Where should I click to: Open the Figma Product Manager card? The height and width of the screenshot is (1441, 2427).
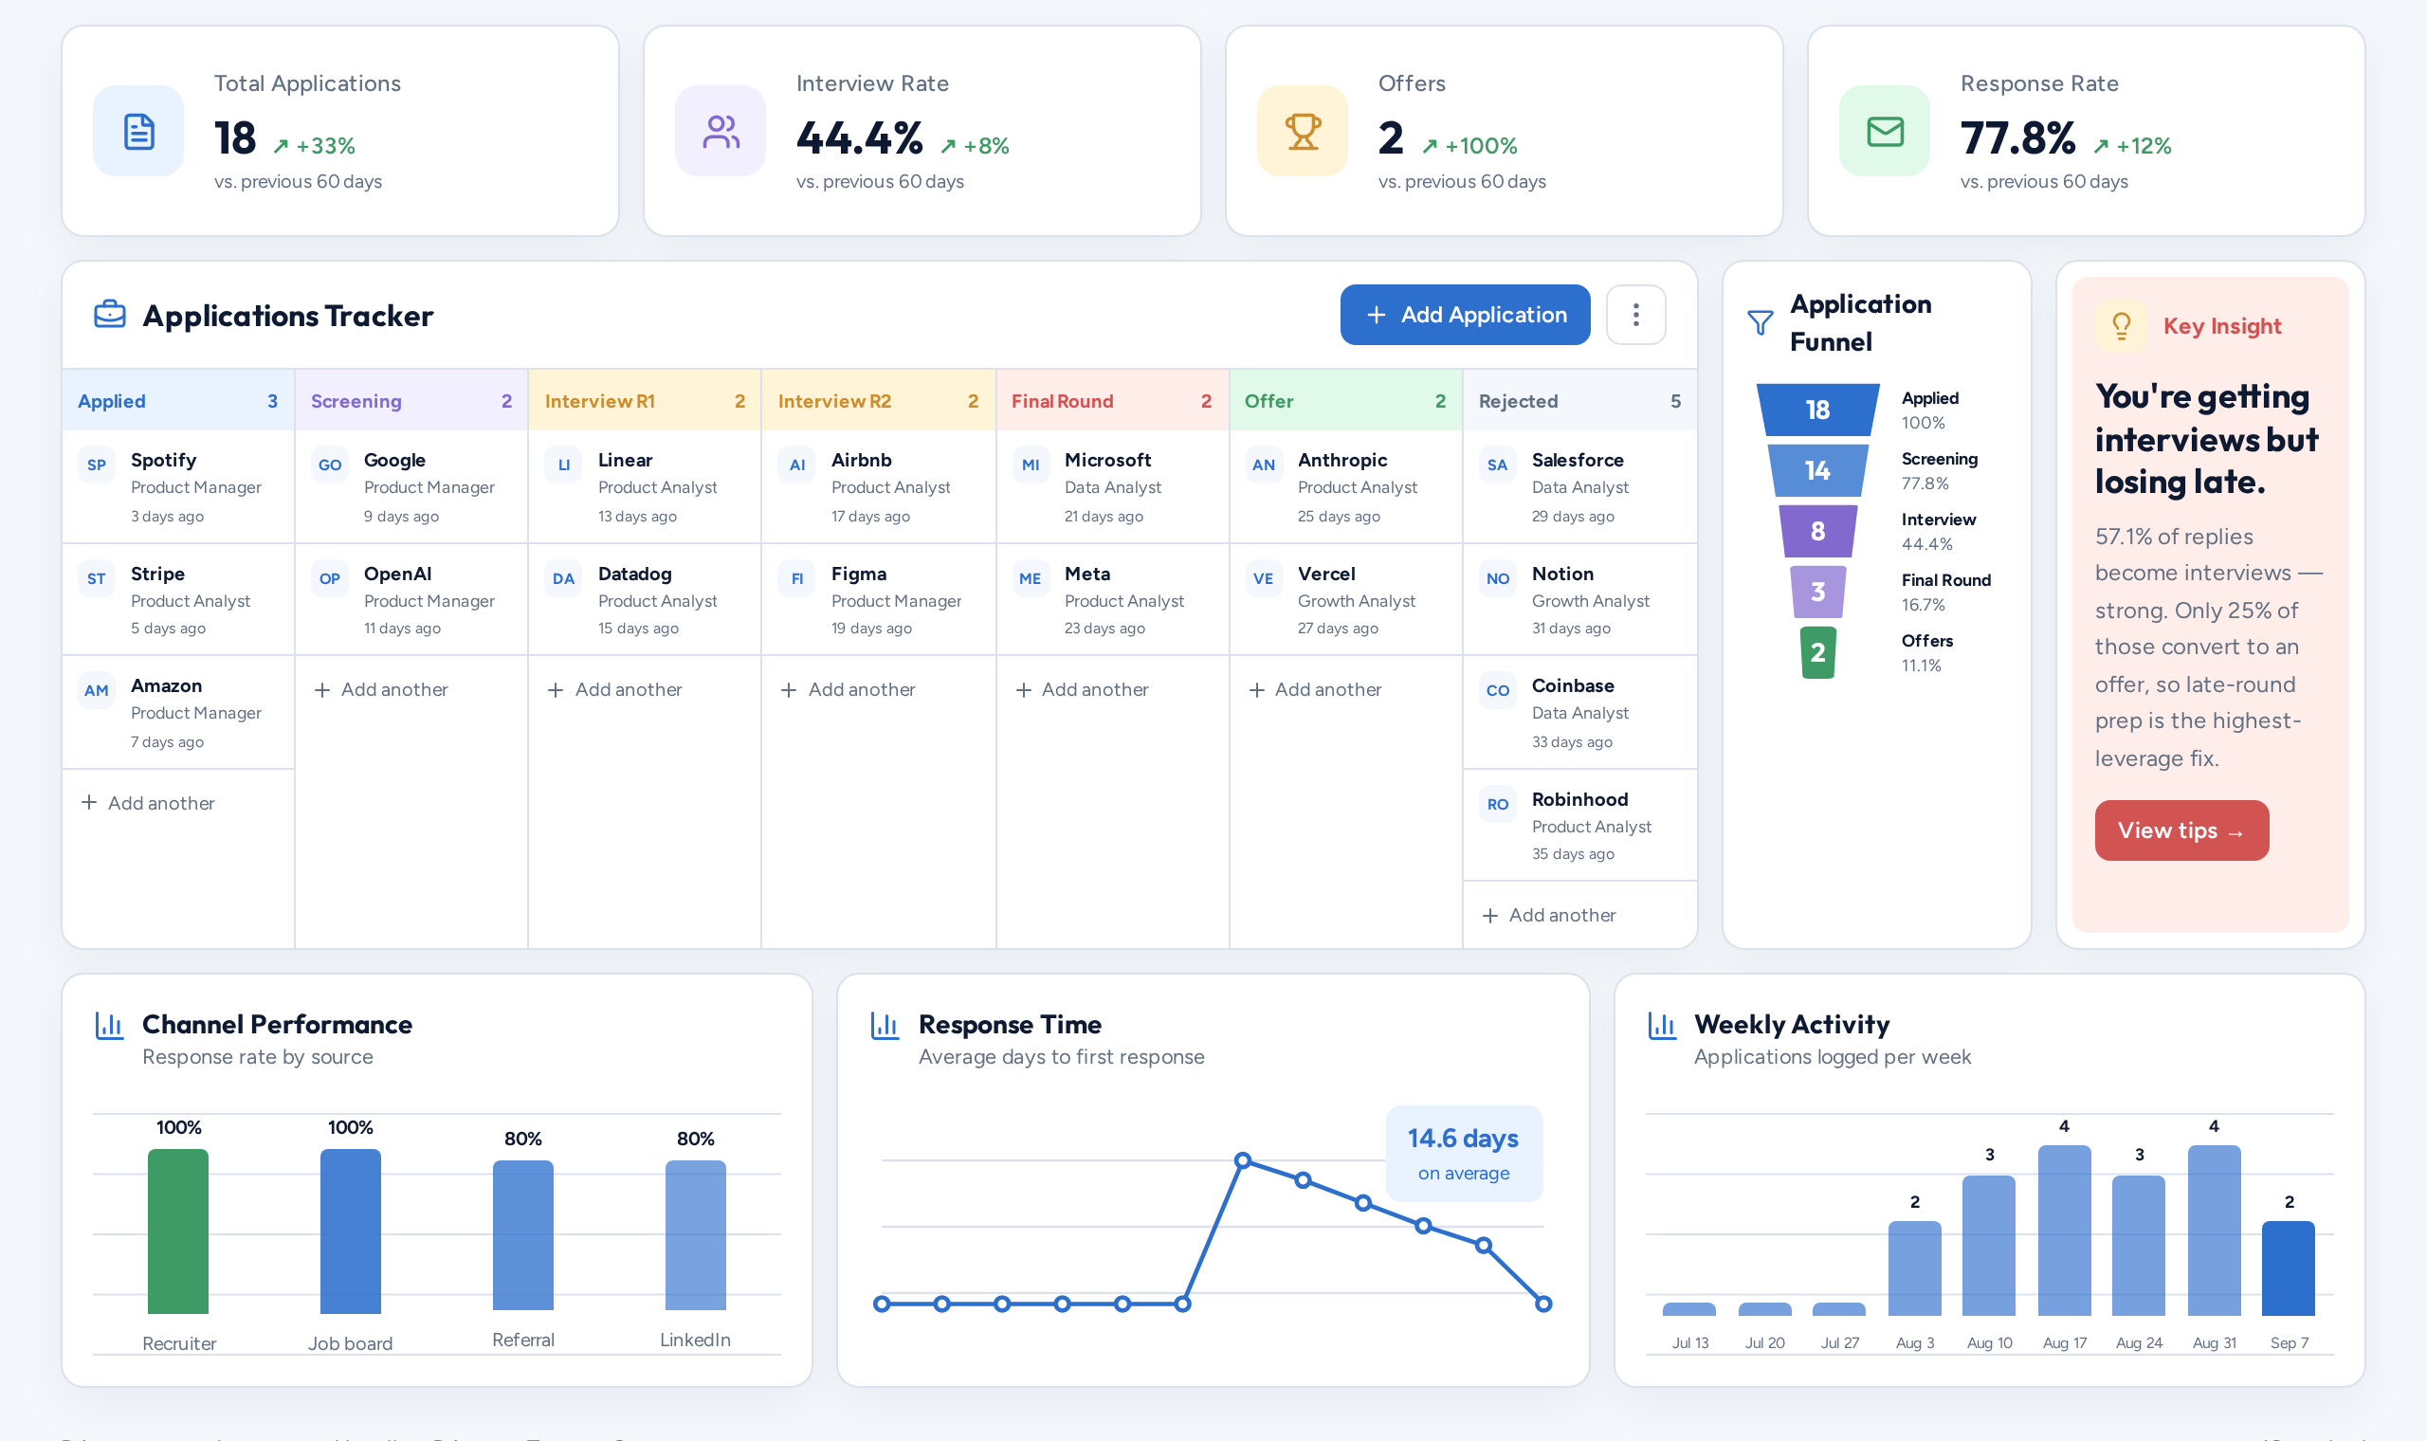(879, 599)
